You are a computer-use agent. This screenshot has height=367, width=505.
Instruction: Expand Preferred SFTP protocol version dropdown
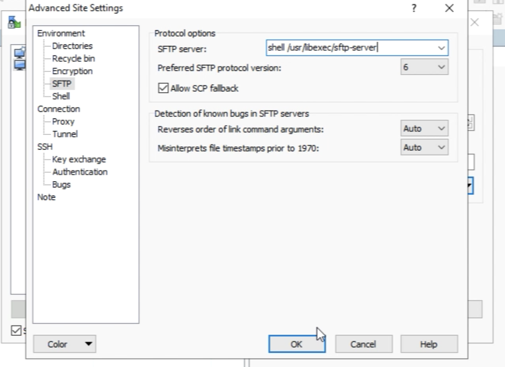(x=441, y=67)
